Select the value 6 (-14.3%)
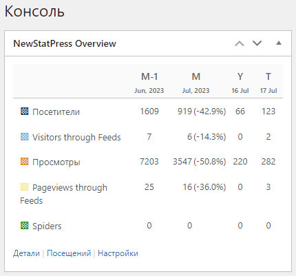296x276 pixels. pyautogui.click(x=207, y=137)
